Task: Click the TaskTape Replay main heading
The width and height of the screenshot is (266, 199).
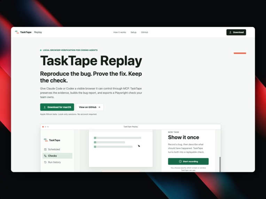Action: point(91,61)
